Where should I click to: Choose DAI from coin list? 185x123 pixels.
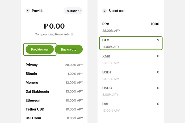point(131,107)
